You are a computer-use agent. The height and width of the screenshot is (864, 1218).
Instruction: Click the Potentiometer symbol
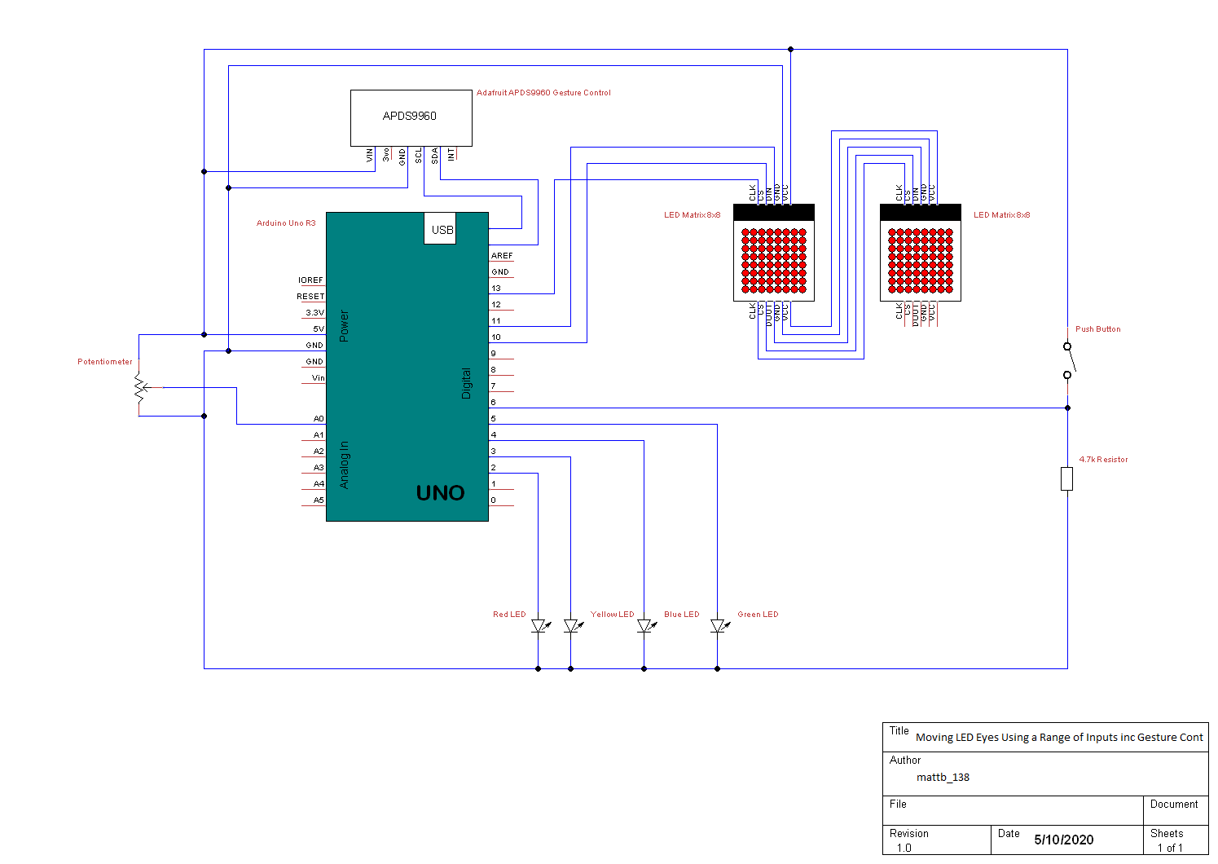point(139,389)
